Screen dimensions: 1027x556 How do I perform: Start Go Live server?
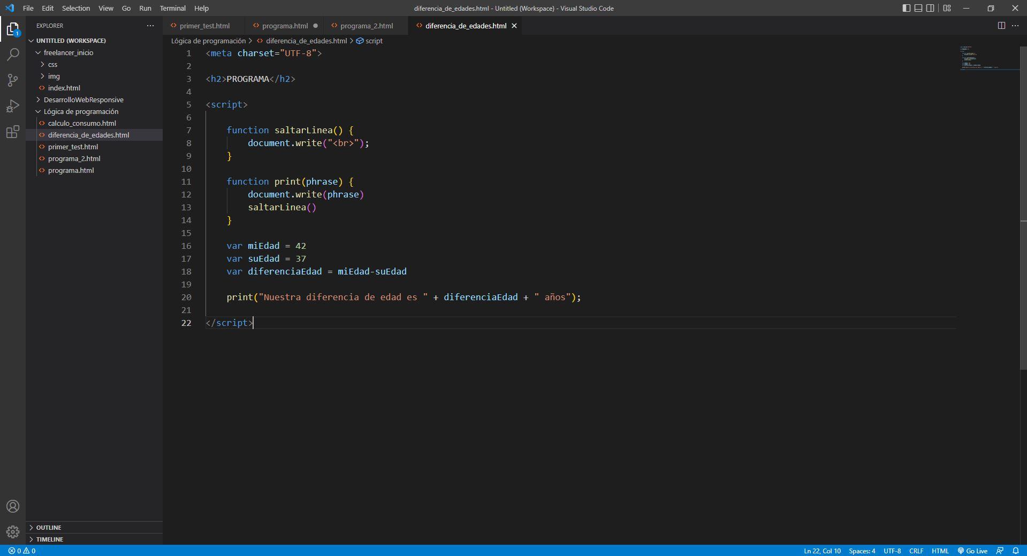972,551
